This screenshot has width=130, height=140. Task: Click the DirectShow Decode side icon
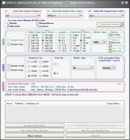[x=121, y=24]
